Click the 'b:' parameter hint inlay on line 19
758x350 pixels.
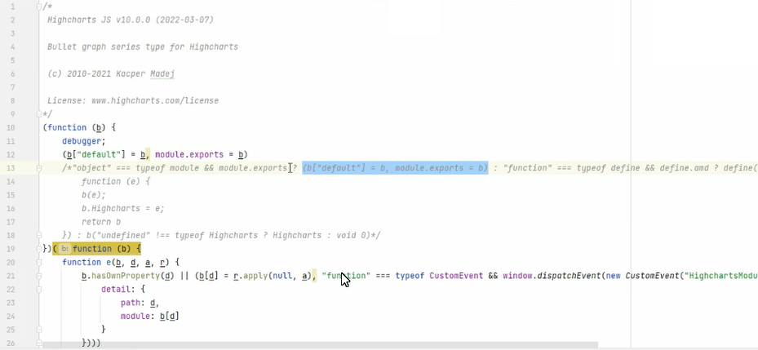pyautogui.click(x=64, y=249)
